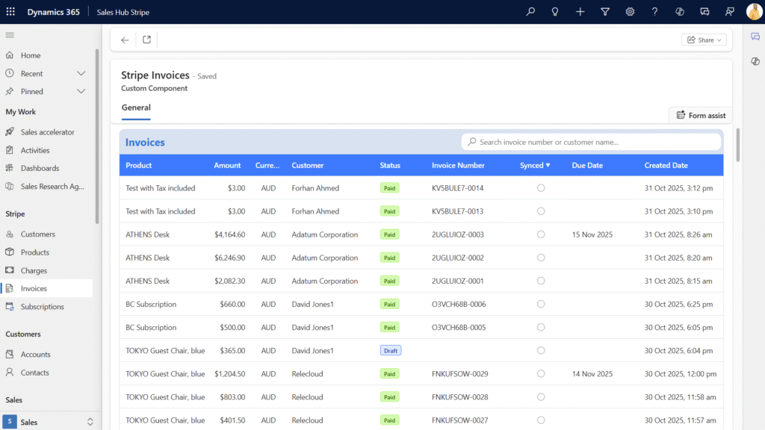Expand the Pinned section chevron

point(81,91)
